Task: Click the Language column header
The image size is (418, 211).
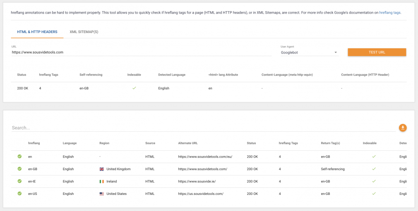Action: click(x=70, y=143)
